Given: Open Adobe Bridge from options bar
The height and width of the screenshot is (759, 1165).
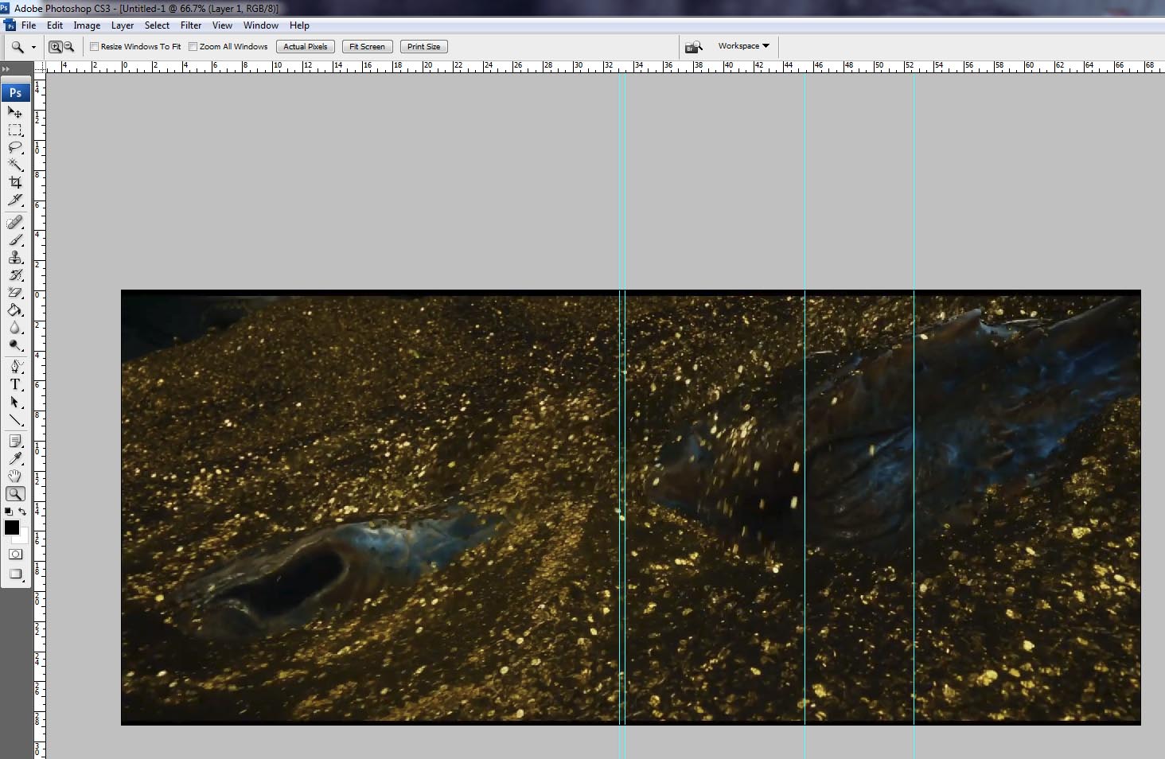Looking at the screenshot, I should point(694,47).
